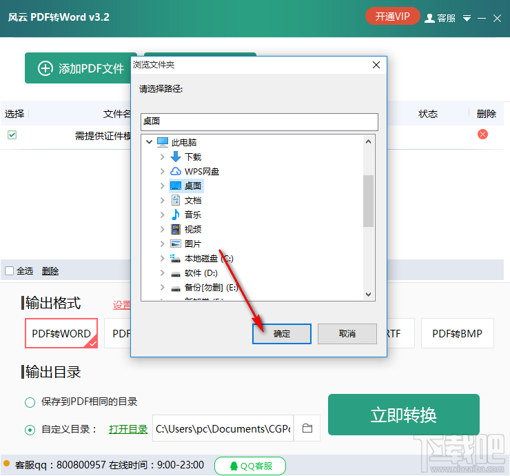Click the 选择 column header
The image size is (510, 476).
point(14,114)
